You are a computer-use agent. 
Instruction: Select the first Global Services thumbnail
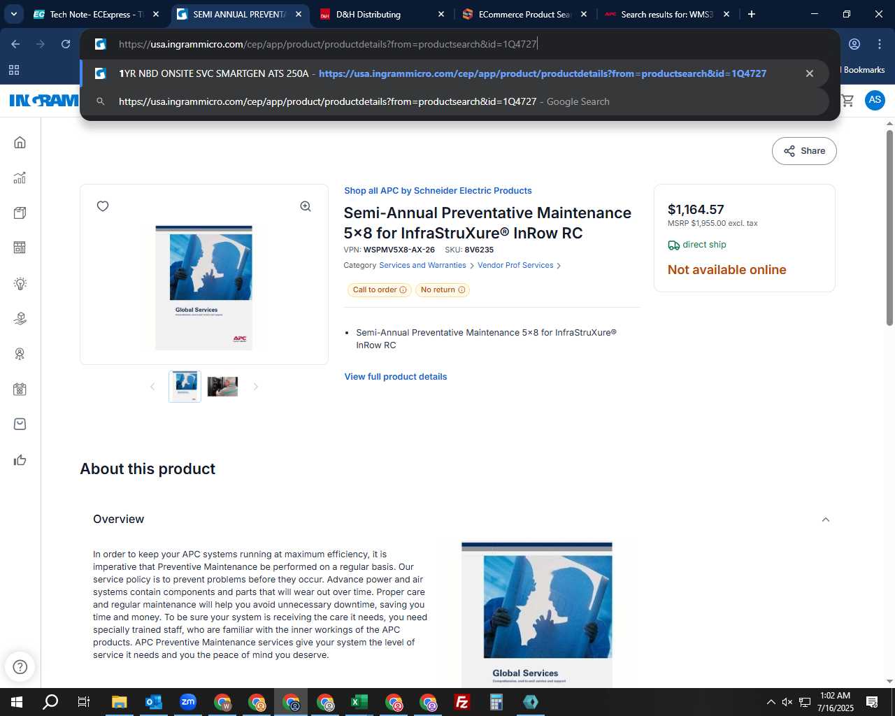click(x=185, y=387)
